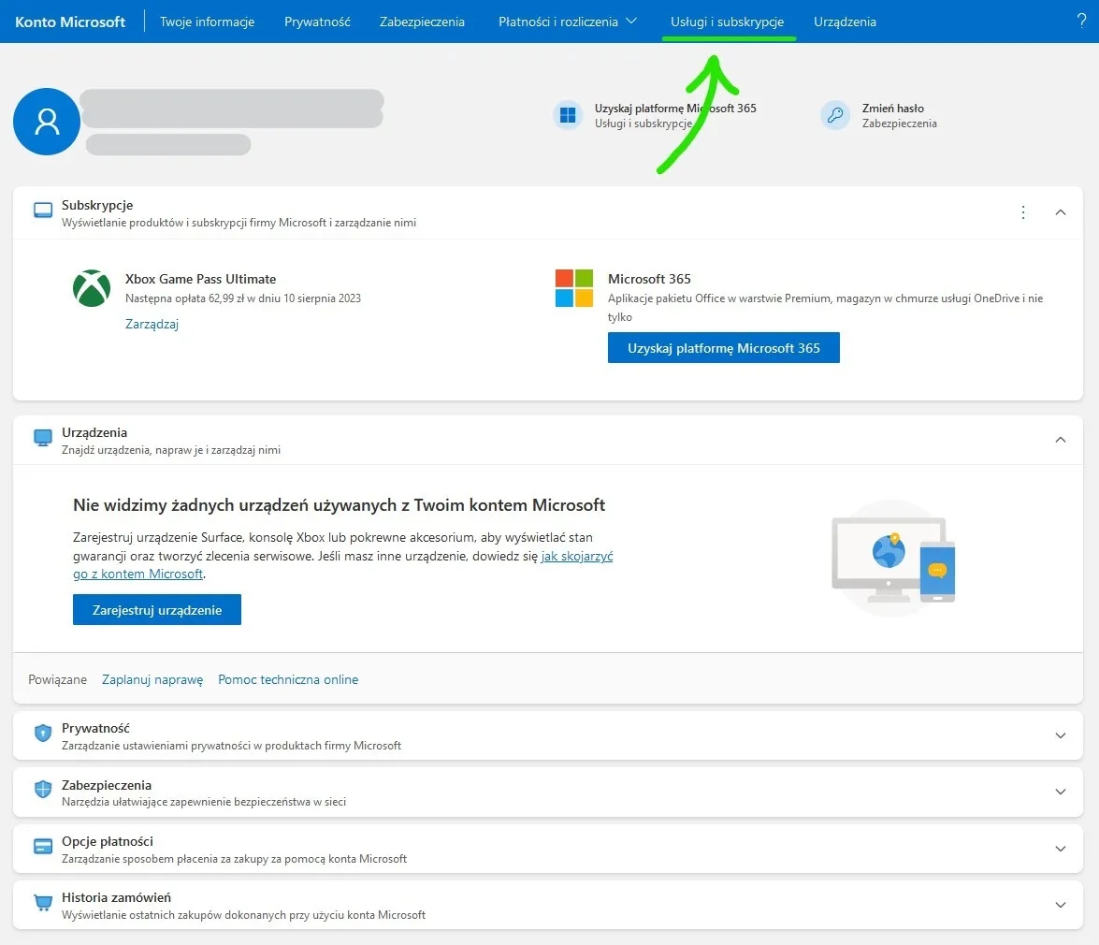Screen dimensions: 1099x945
Task: Click the Microsoft 365 colored logo
Action: 574,288
